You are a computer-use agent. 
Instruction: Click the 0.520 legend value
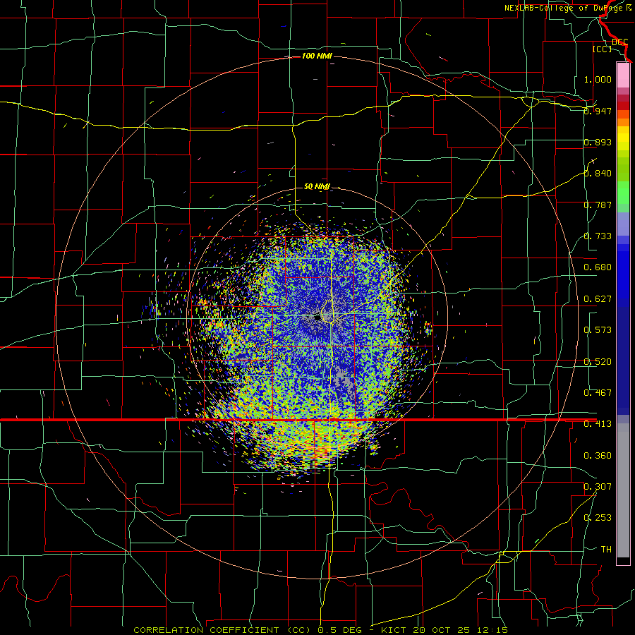click(598, 362)
